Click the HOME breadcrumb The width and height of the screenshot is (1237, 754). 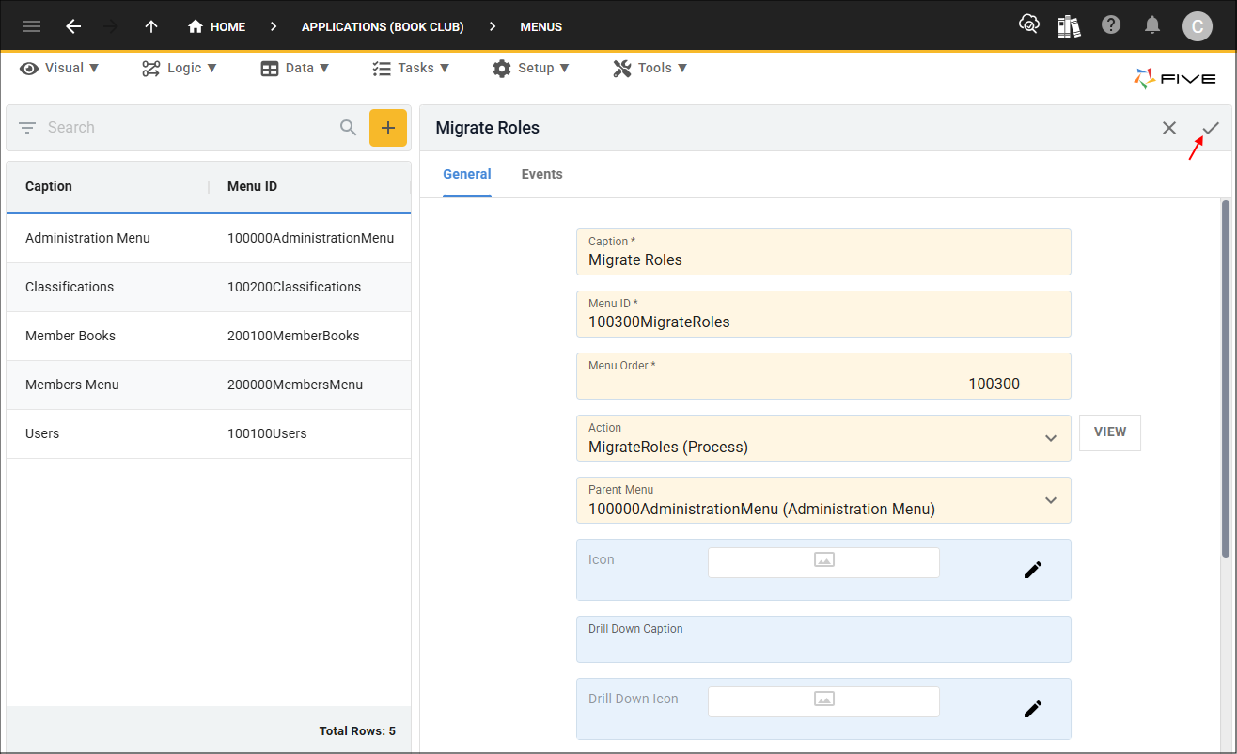(x=217, y=26)
